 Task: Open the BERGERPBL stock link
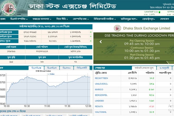(101, 95)
